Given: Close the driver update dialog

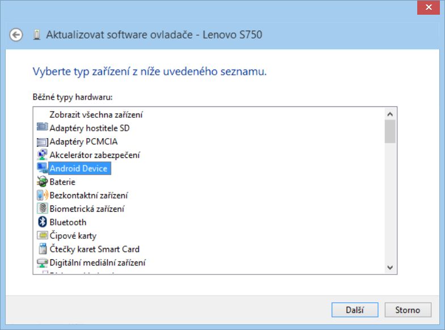Looking at the screenshot, I should (x=428, y=7).
